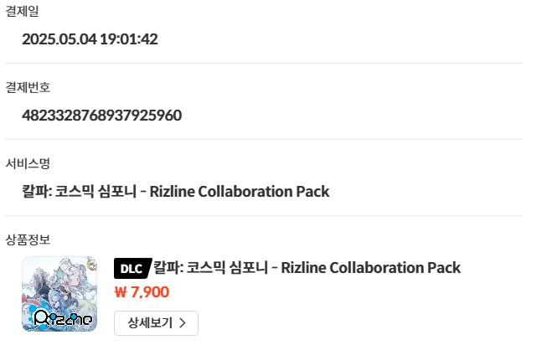Select the ₩ 7,900 price text
Image resolution: width=542 pixels, height=345 pixels.
coord(142,292)
